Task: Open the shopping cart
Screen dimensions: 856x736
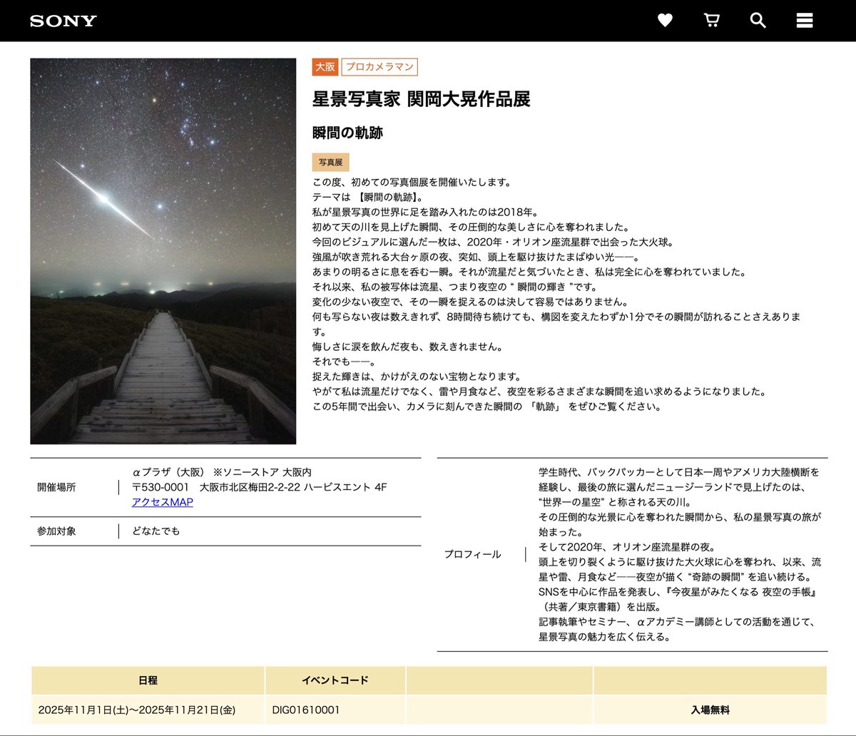Action: (x=711, y=21)
